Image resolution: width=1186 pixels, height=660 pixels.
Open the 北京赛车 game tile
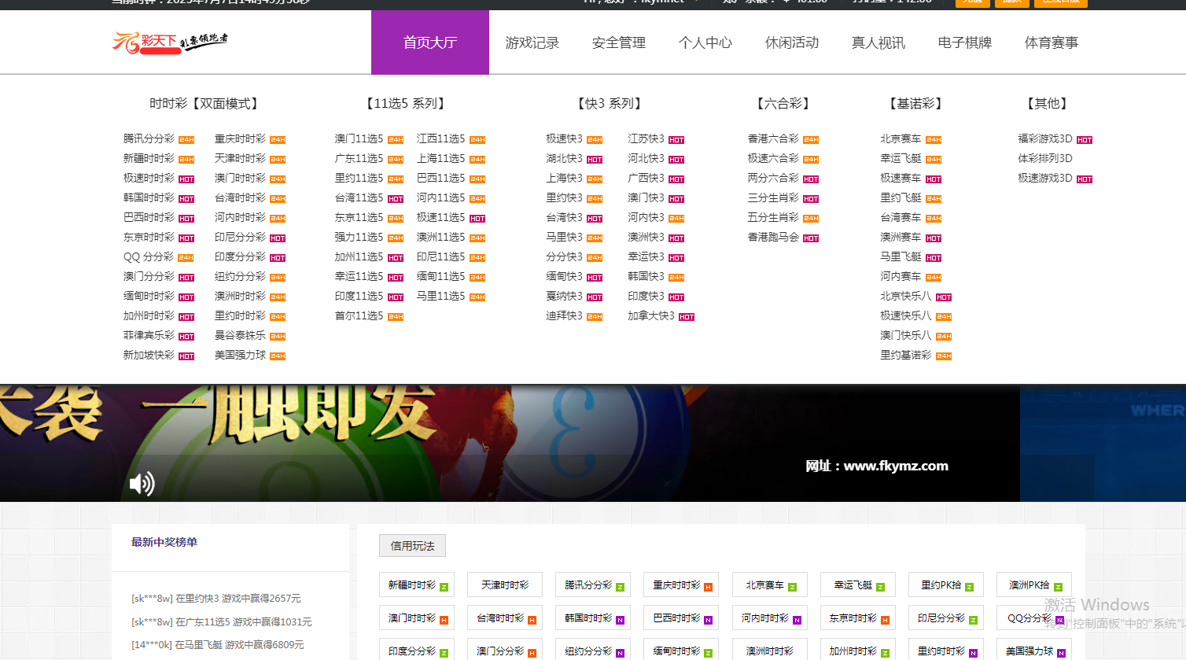pos(769,584)
